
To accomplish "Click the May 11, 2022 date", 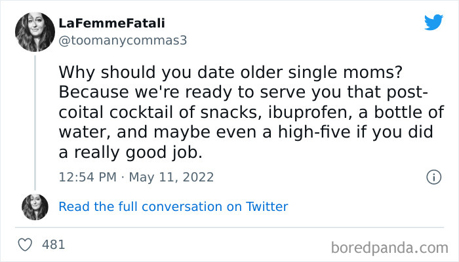I will 173,177.
